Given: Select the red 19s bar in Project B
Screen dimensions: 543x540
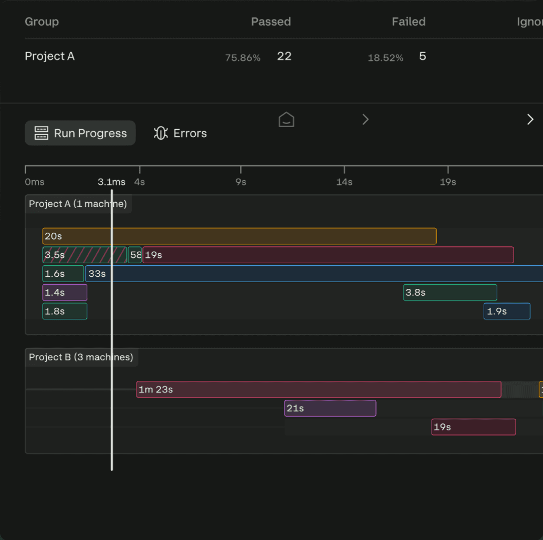Looking at the screenshot, I should click(x=473, y=427).
